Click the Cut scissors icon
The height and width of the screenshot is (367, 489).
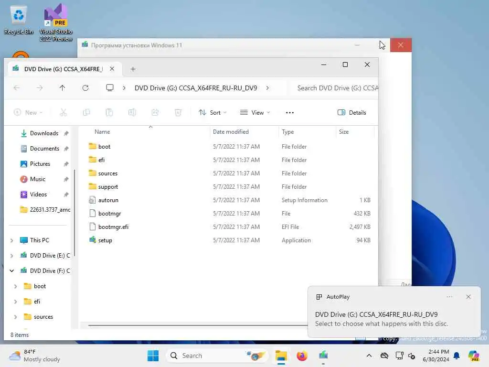tap(64, 112)
